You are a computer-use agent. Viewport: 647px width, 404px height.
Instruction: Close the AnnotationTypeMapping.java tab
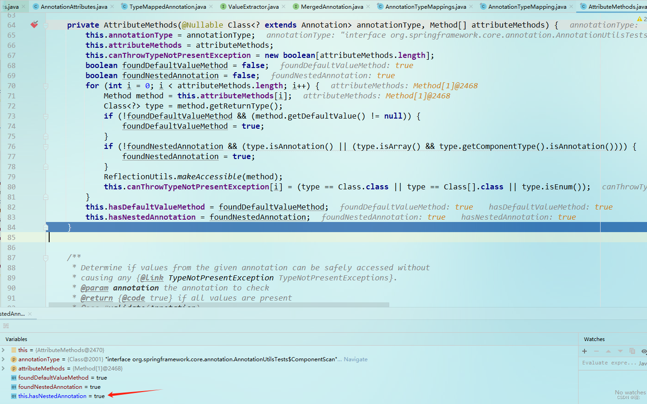click(x=571, y=6)
